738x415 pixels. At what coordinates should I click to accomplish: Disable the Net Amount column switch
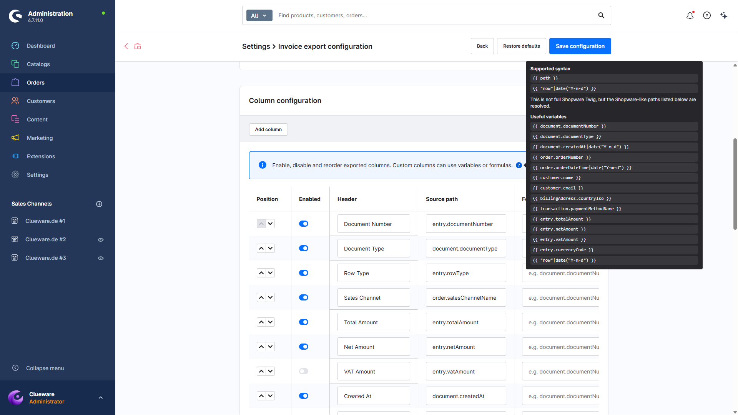304,347
